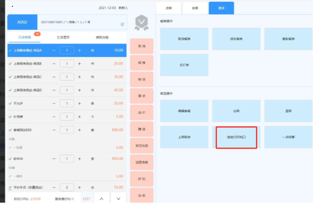Screen dimensions: 314x203
Task: Increase quantity of 上菜顺序测试-菜品B with plus
Action: click(x=80, y=64)
